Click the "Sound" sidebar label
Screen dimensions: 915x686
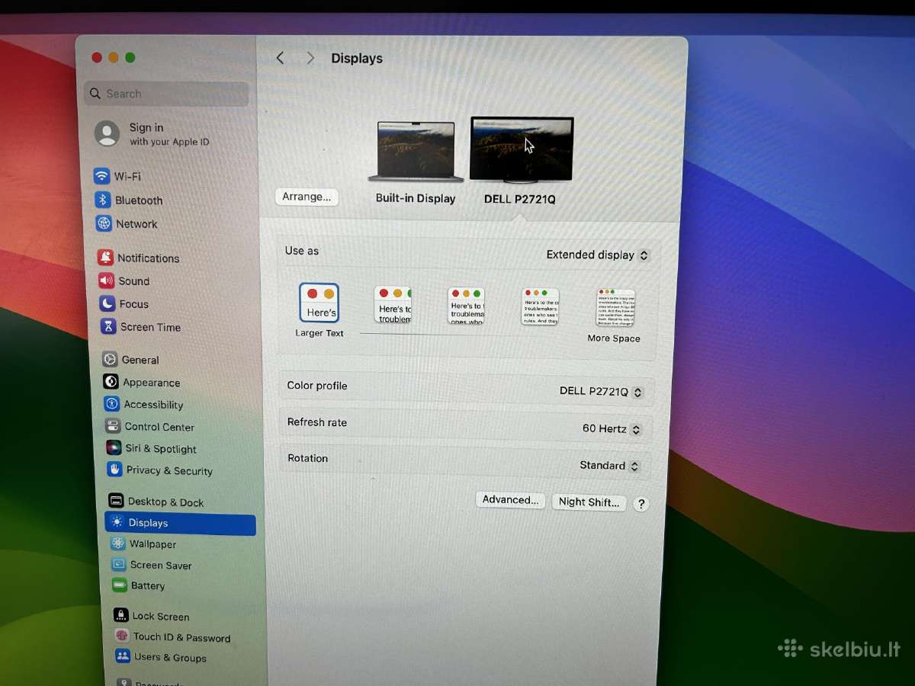pos(134,281)
